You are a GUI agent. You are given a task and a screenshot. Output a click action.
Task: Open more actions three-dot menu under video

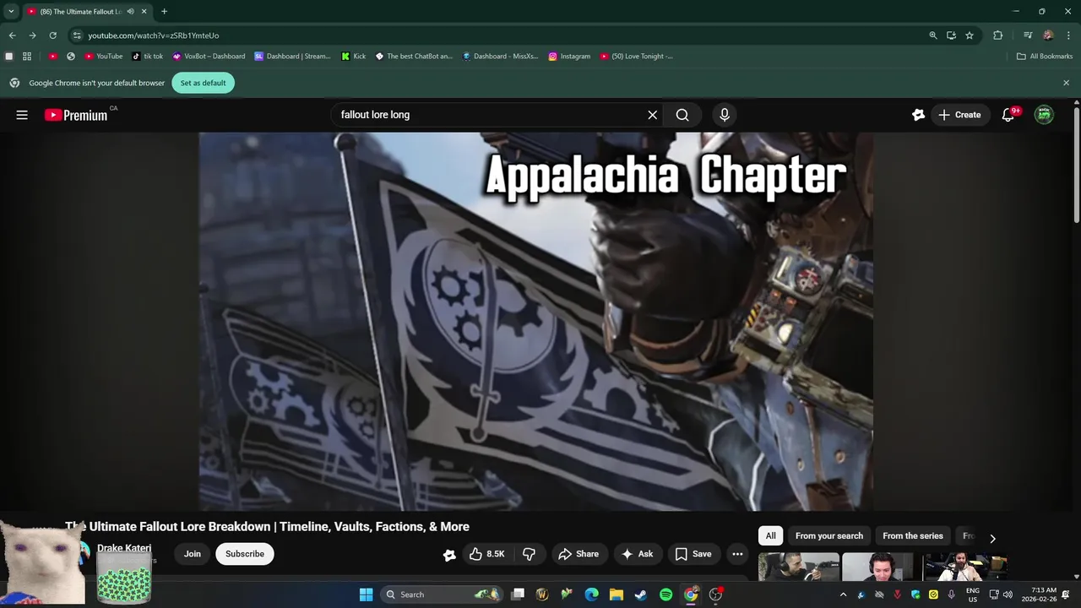click(737, 554)
